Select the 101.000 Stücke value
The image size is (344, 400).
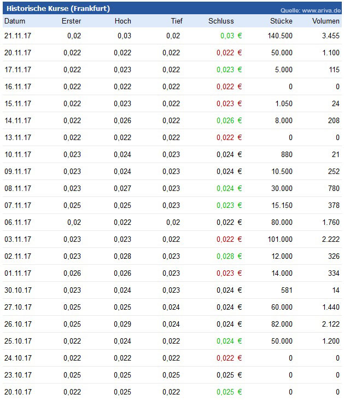tap(280, 239)
